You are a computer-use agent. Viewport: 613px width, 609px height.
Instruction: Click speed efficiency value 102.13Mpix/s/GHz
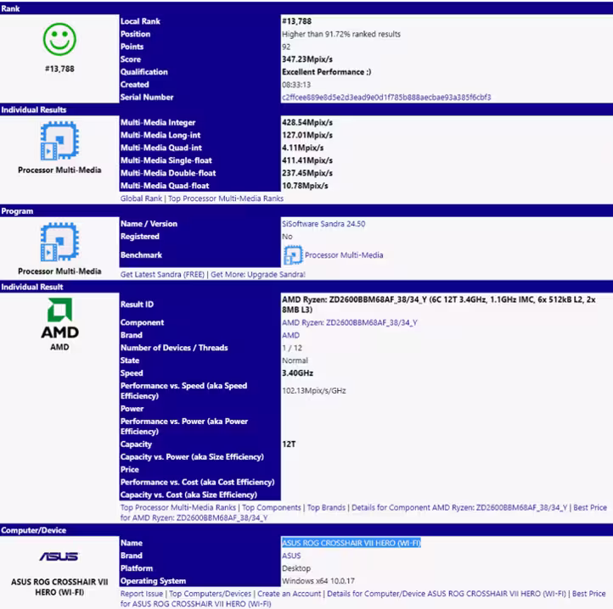314,391
